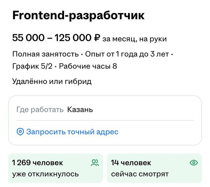
Task: Click the 'уже откликнулось' caption
Action: [45, 174]
